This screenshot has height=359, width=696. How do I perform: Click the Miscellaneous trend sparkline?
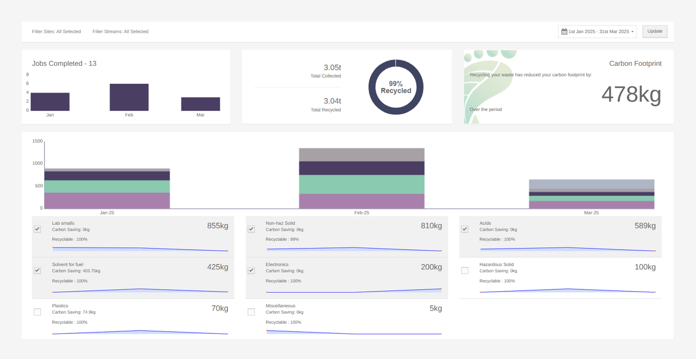click(353, 332)
